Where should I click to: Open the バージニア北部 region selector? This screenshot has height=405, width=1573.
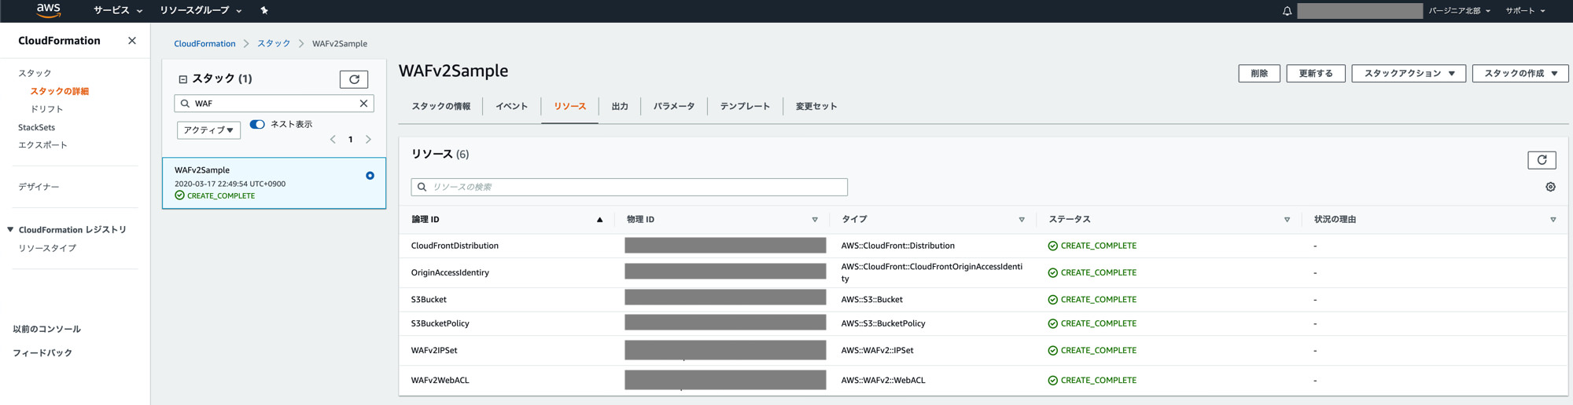1459,11
